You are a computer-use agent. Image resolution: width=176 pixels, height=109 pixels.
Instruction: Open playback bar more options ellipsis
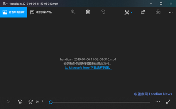pyautogui.click(x=158, y=101)
